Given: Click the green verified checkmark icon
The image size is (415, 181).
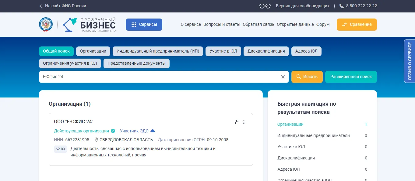Looking at the screenshot, I should [x=113, y=131].
